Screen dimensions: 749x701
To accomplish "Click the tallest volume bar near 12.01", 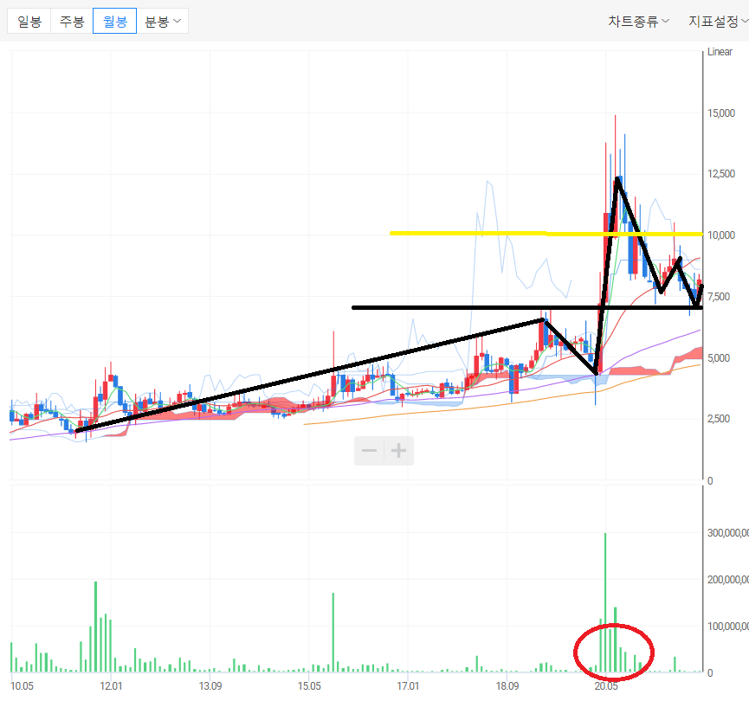I will [95, 627].
